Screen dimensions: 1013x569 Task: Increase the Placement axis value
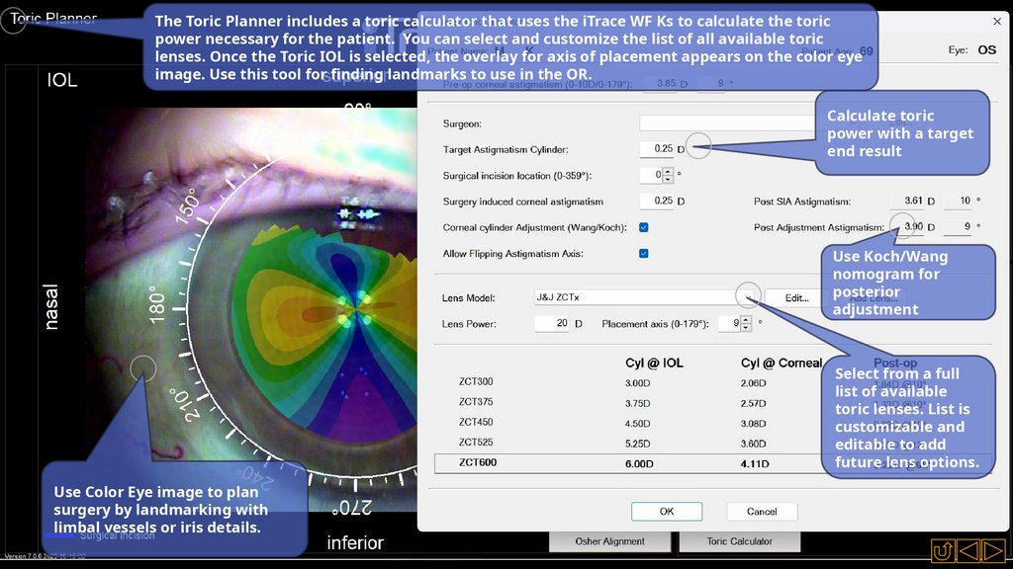746,319
